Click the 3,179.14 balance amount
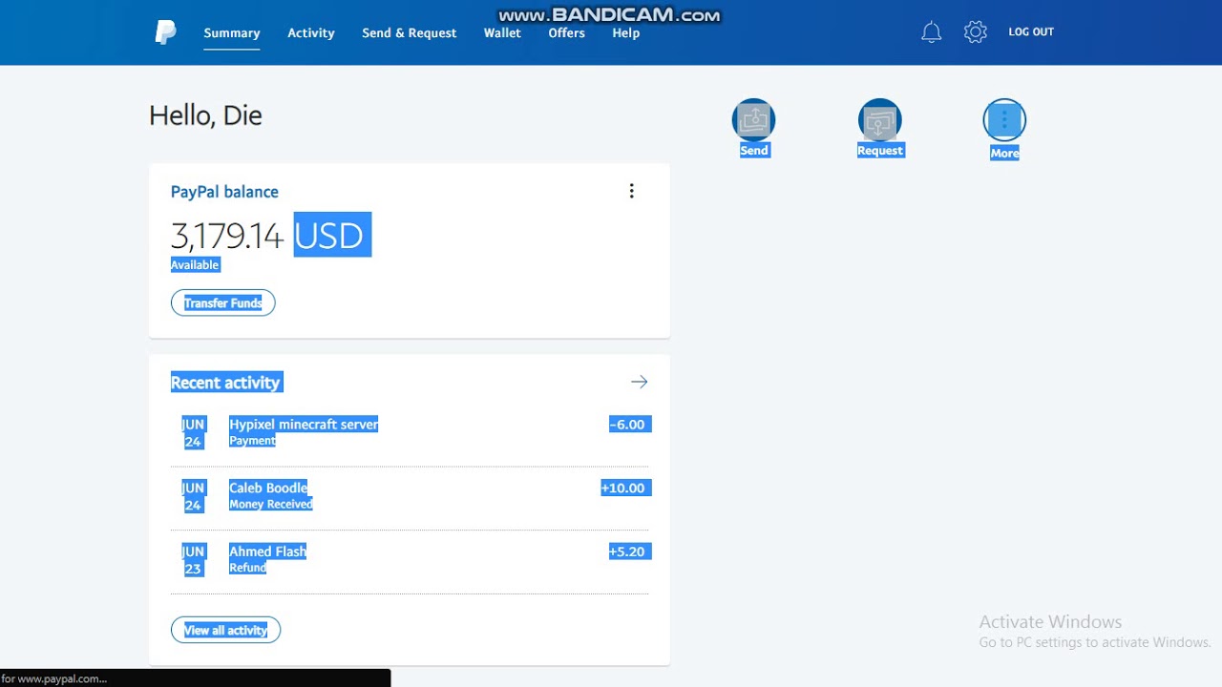This screenshot has width=1222, height=687. pos(227,236)
